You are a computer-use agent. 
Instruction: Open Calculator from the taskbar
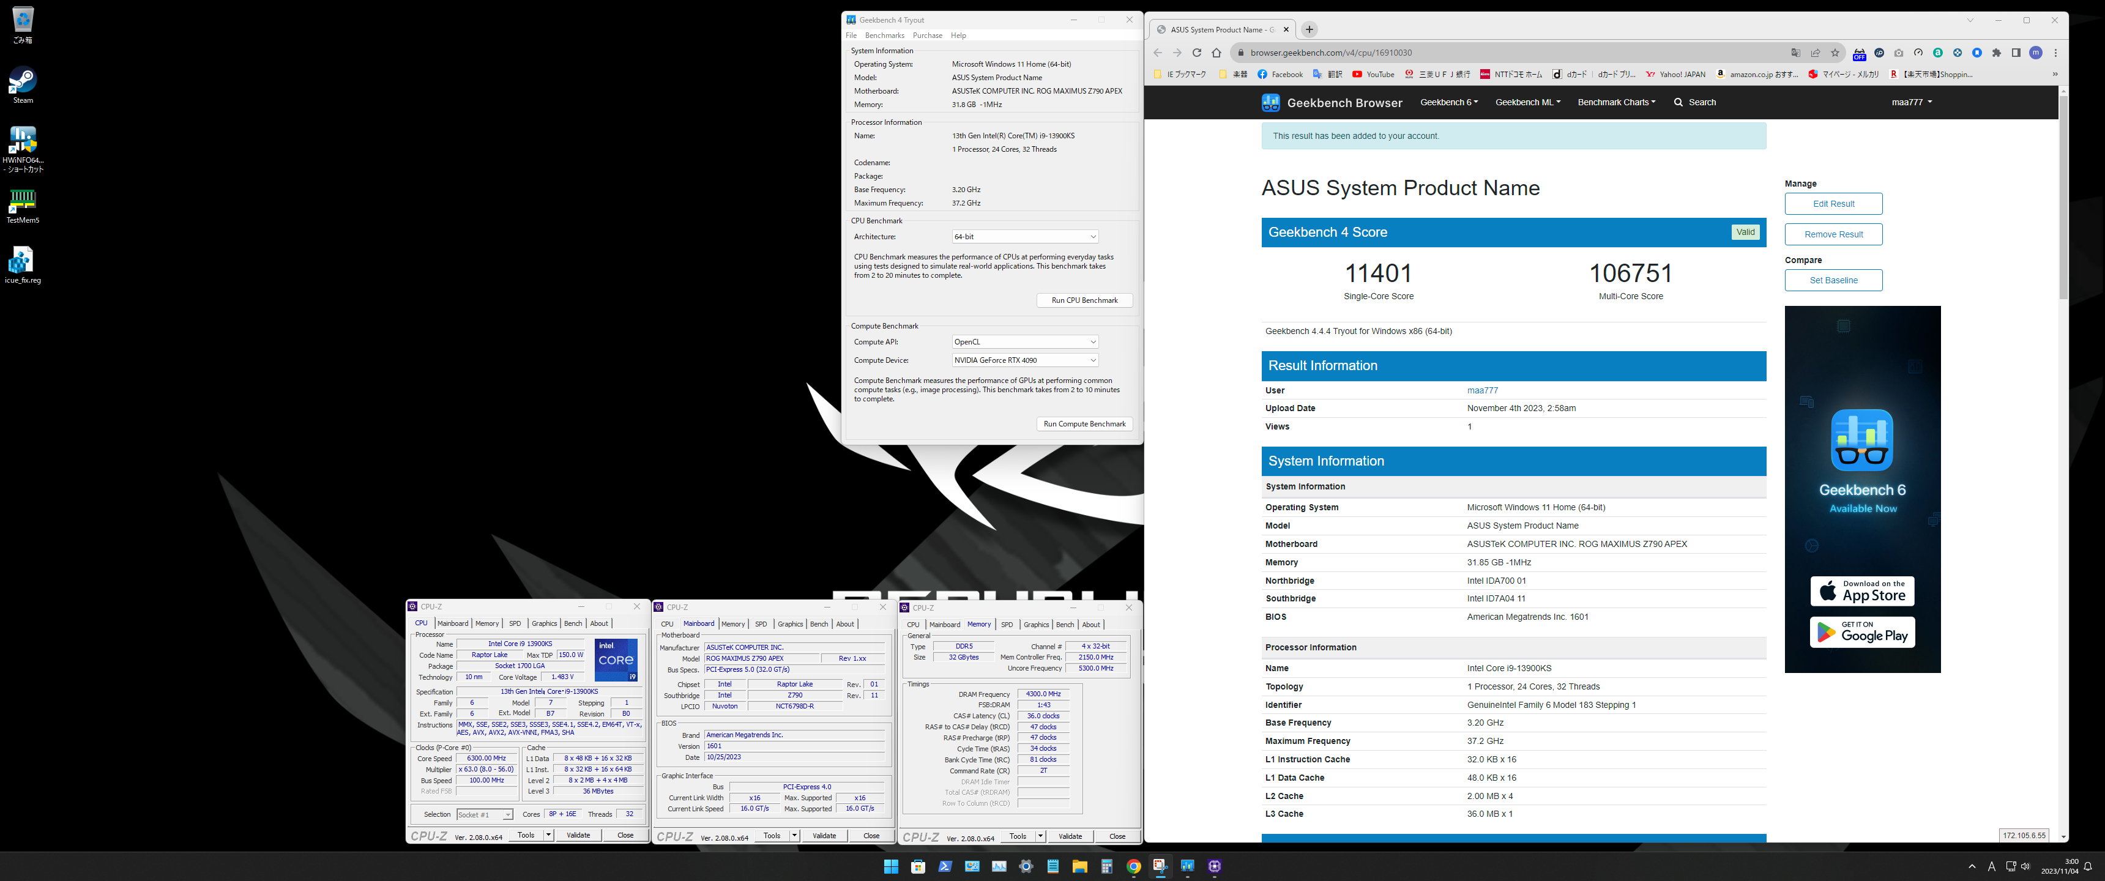click(1106, 866)
